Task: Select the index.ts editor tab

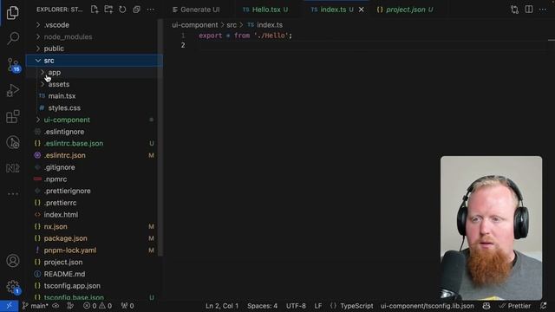Action: (x=333, y=10)
